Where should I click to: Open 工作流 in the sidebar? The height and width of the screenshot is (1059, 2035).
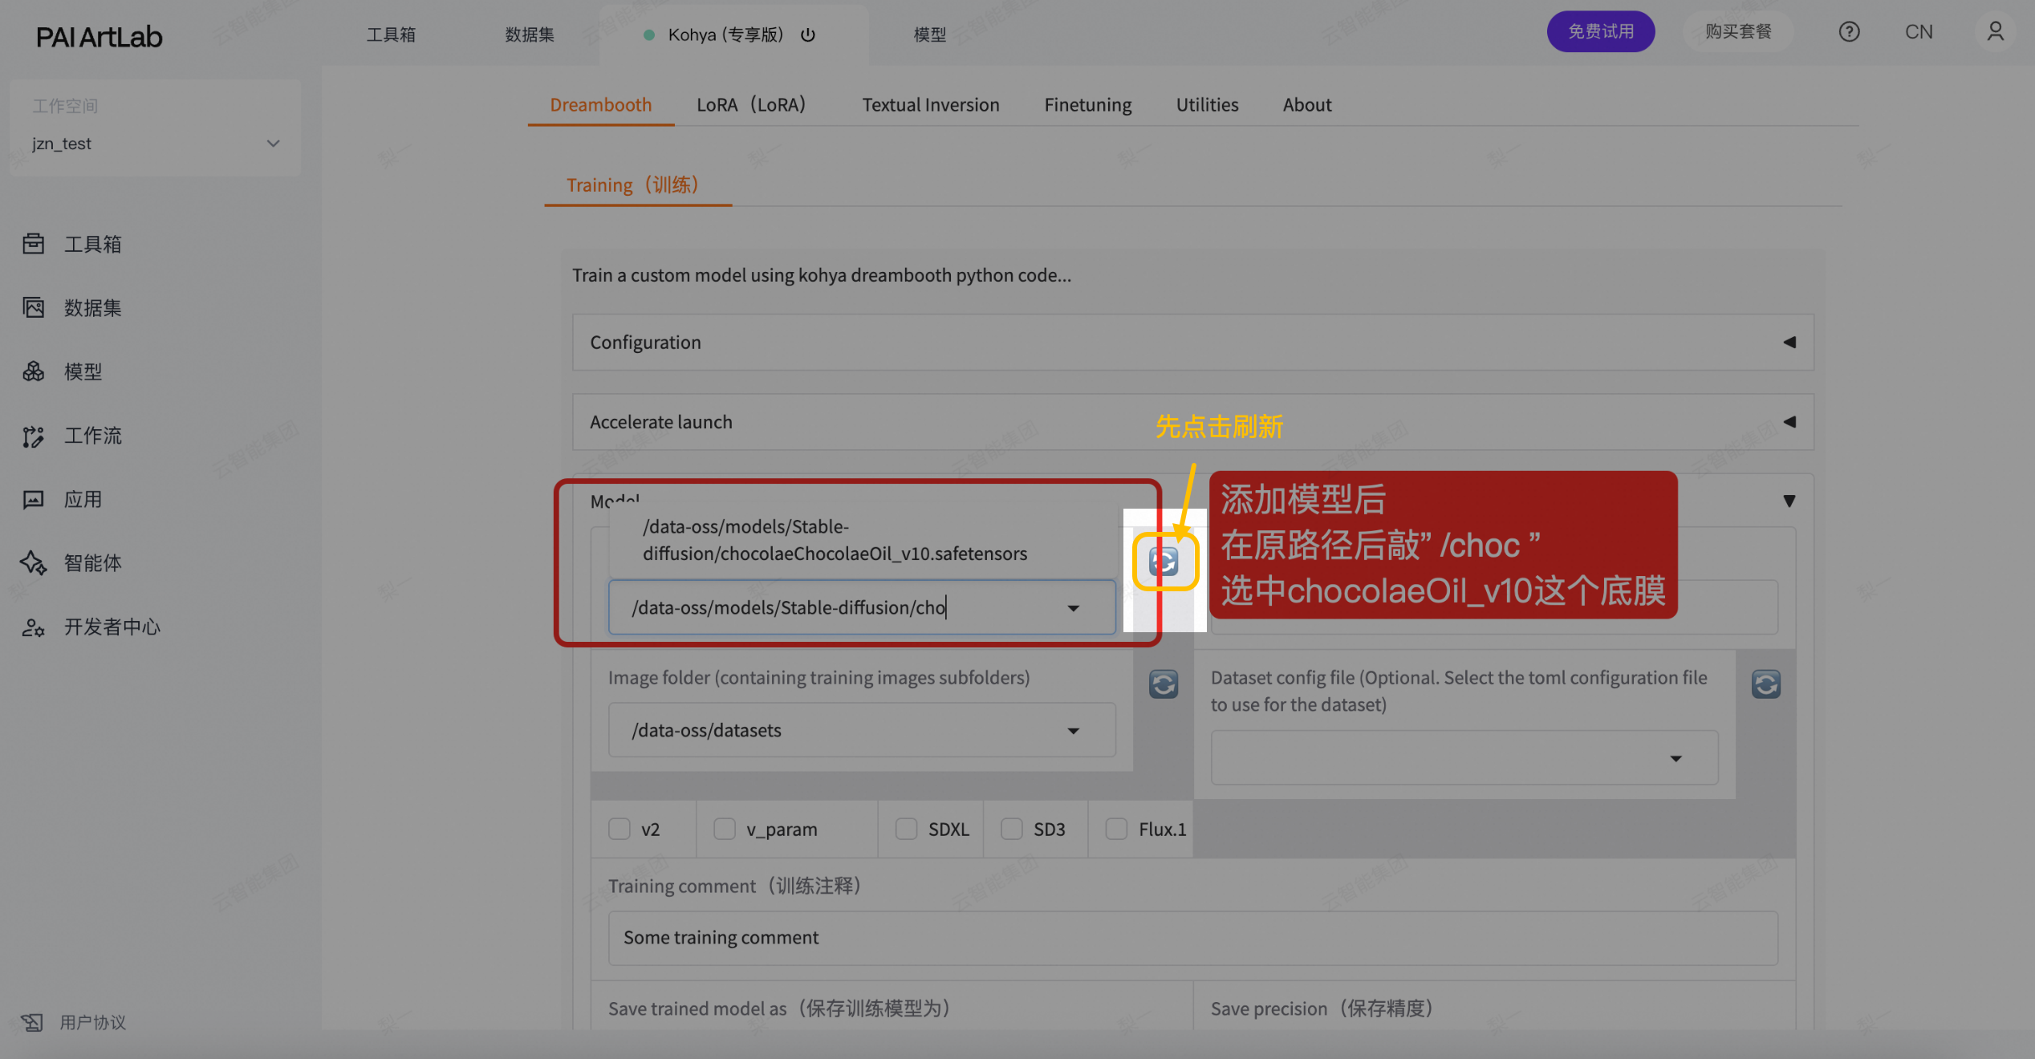tap(92, 436)
